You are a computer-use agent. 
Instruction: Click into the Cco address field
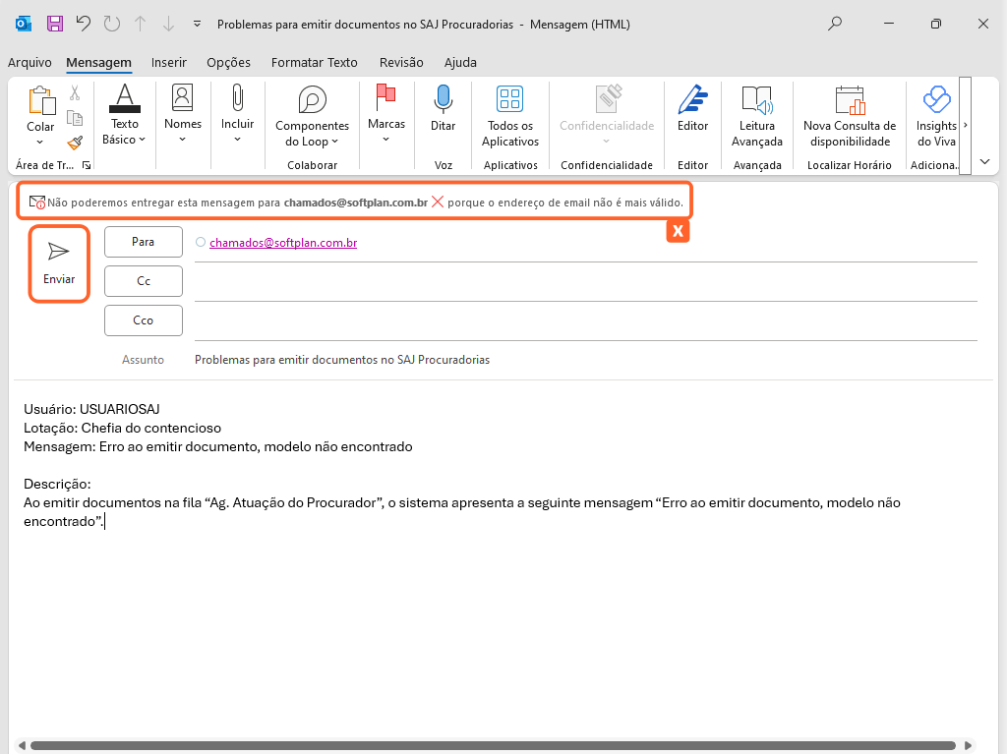coord(586,322)
